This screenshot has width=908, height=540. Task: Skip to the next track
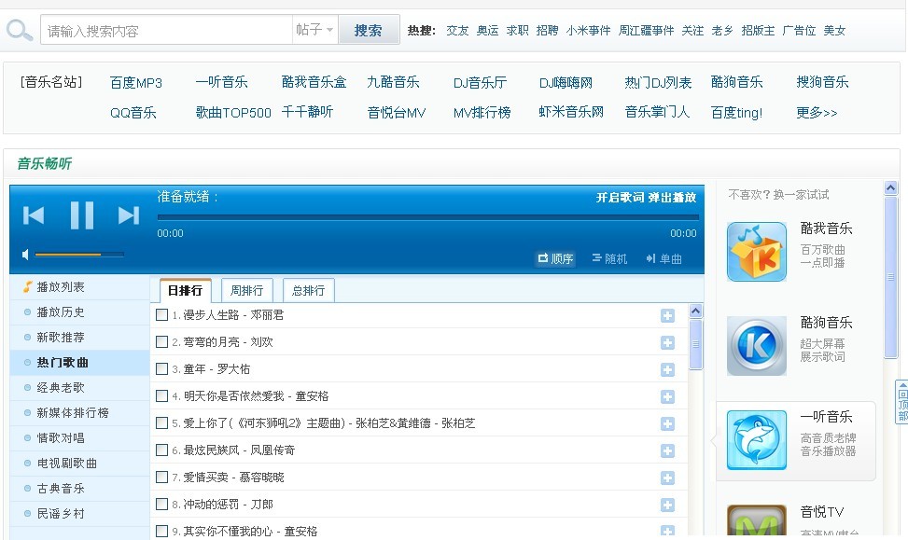pos(129,215)
